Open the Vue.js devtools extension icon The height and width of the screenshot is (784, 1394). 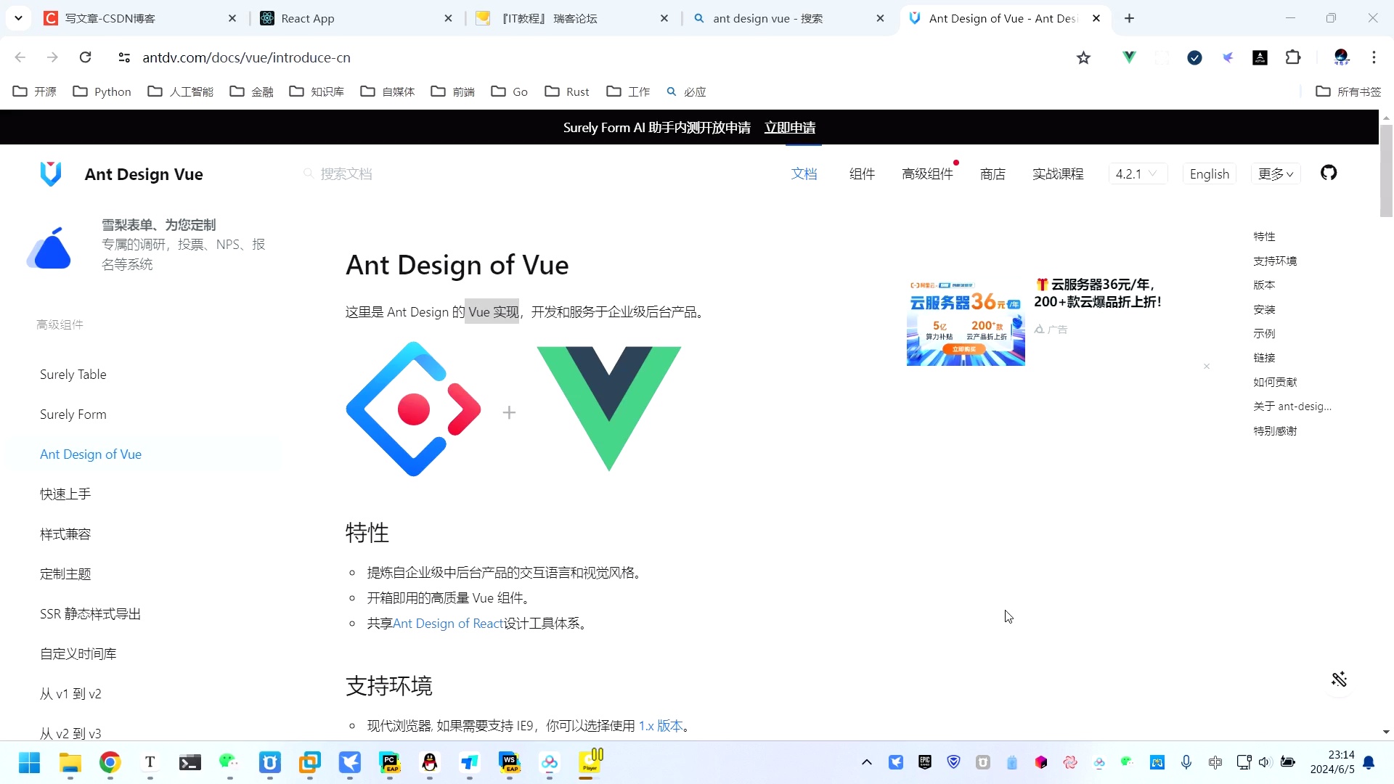coord(1129,57)
